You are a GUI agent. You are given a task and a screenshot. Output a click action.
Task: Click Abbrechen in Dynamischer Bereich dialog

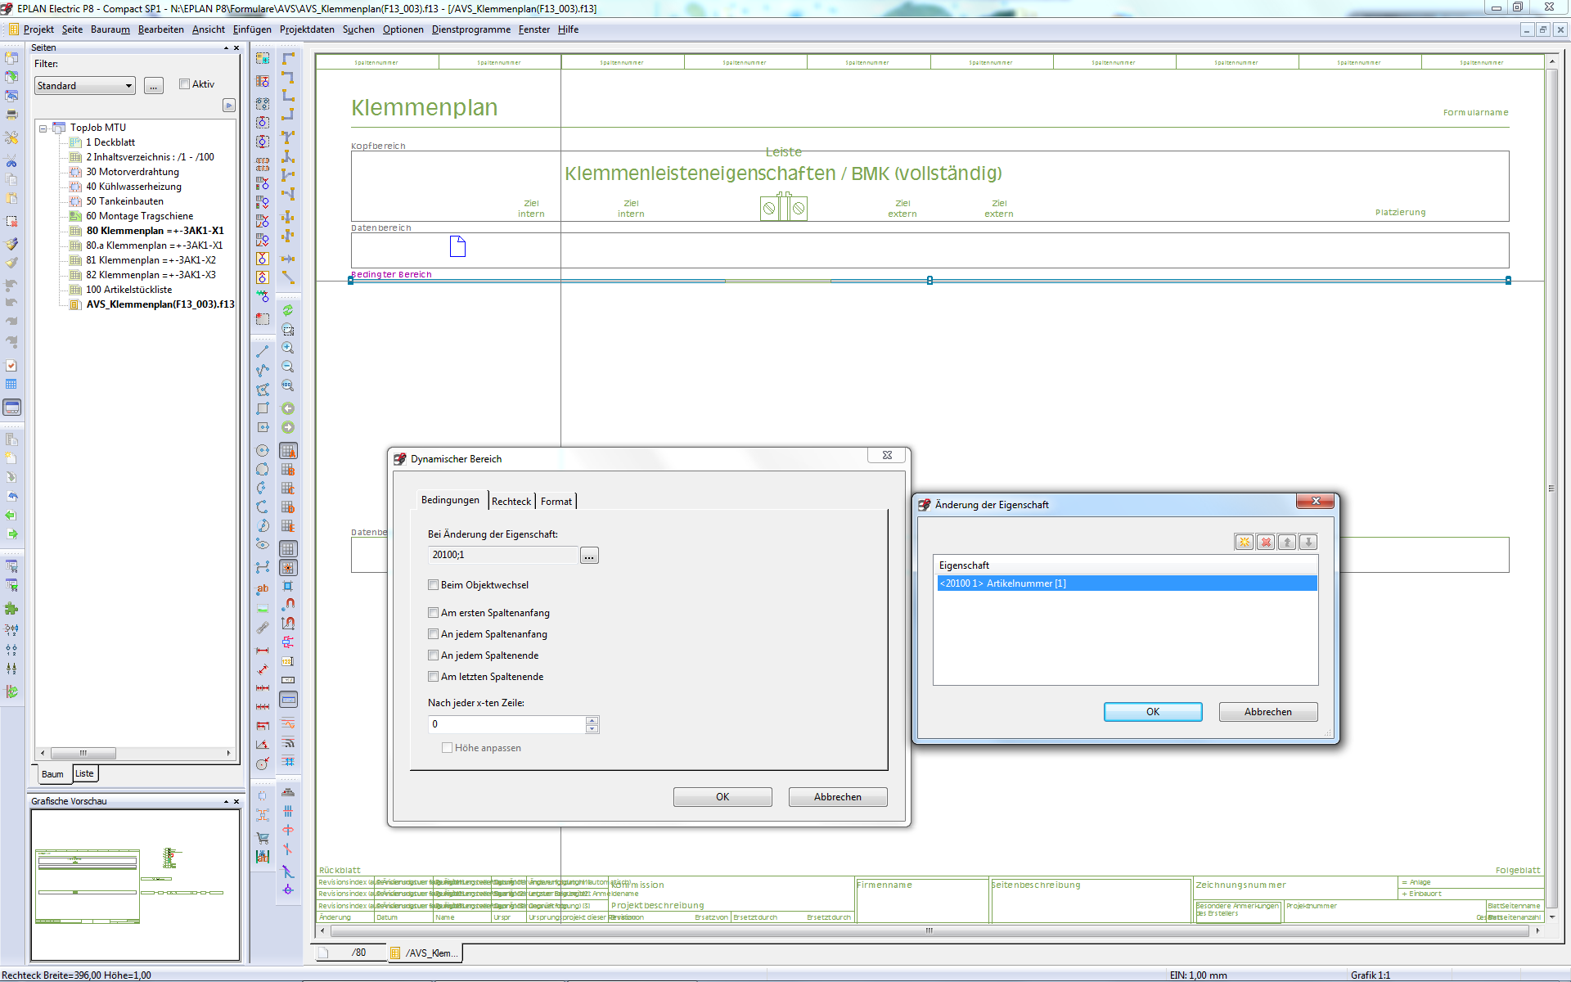[x=838, y=797]
